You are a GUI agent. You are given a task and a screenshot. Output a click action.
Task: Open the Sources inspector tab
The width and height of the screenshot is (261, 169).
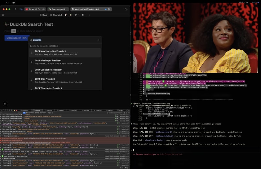(x=49, y=110)
